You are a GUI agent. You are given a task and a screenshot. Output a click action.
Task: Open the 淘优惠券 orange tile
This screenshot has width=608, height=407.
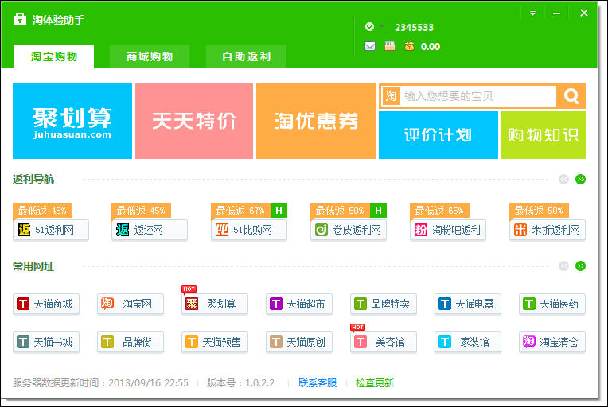pyautogui.click(x=316, y=121)
